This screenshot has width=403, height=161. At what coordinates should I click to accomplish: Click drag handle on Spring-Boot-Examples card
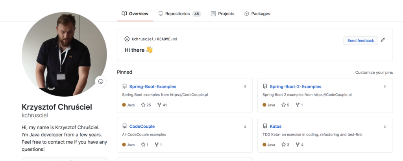pyautogui.click(x=245, y=87)
